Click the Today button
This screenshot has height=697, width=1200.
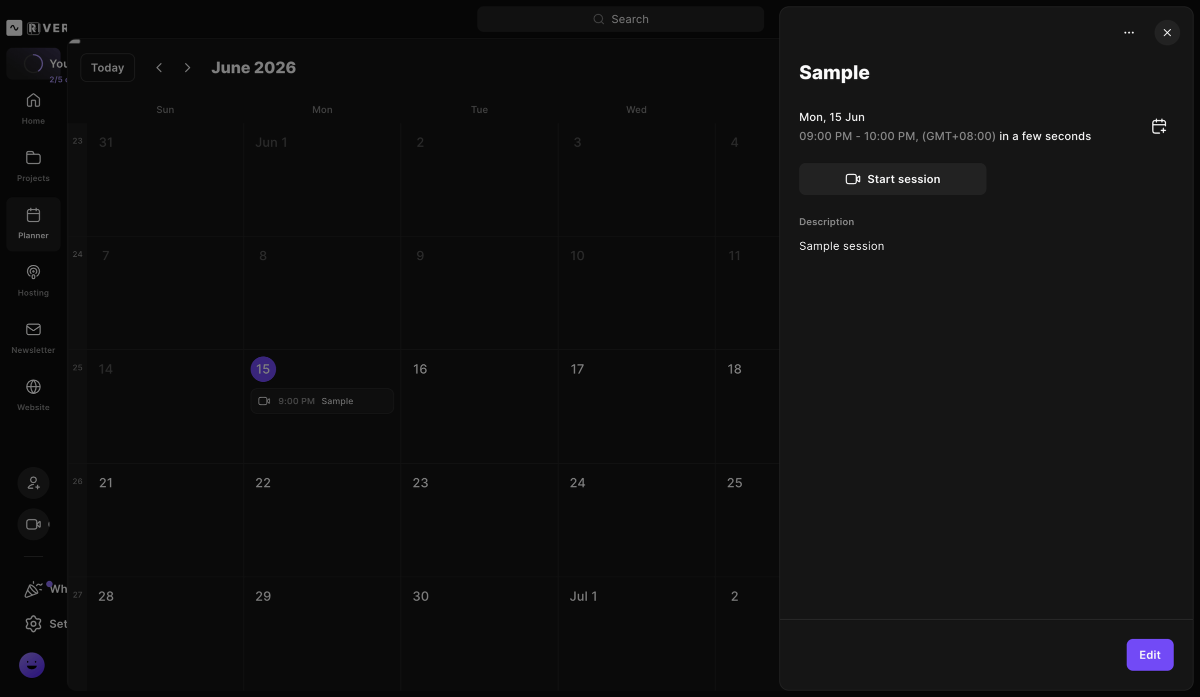(107, 67)
